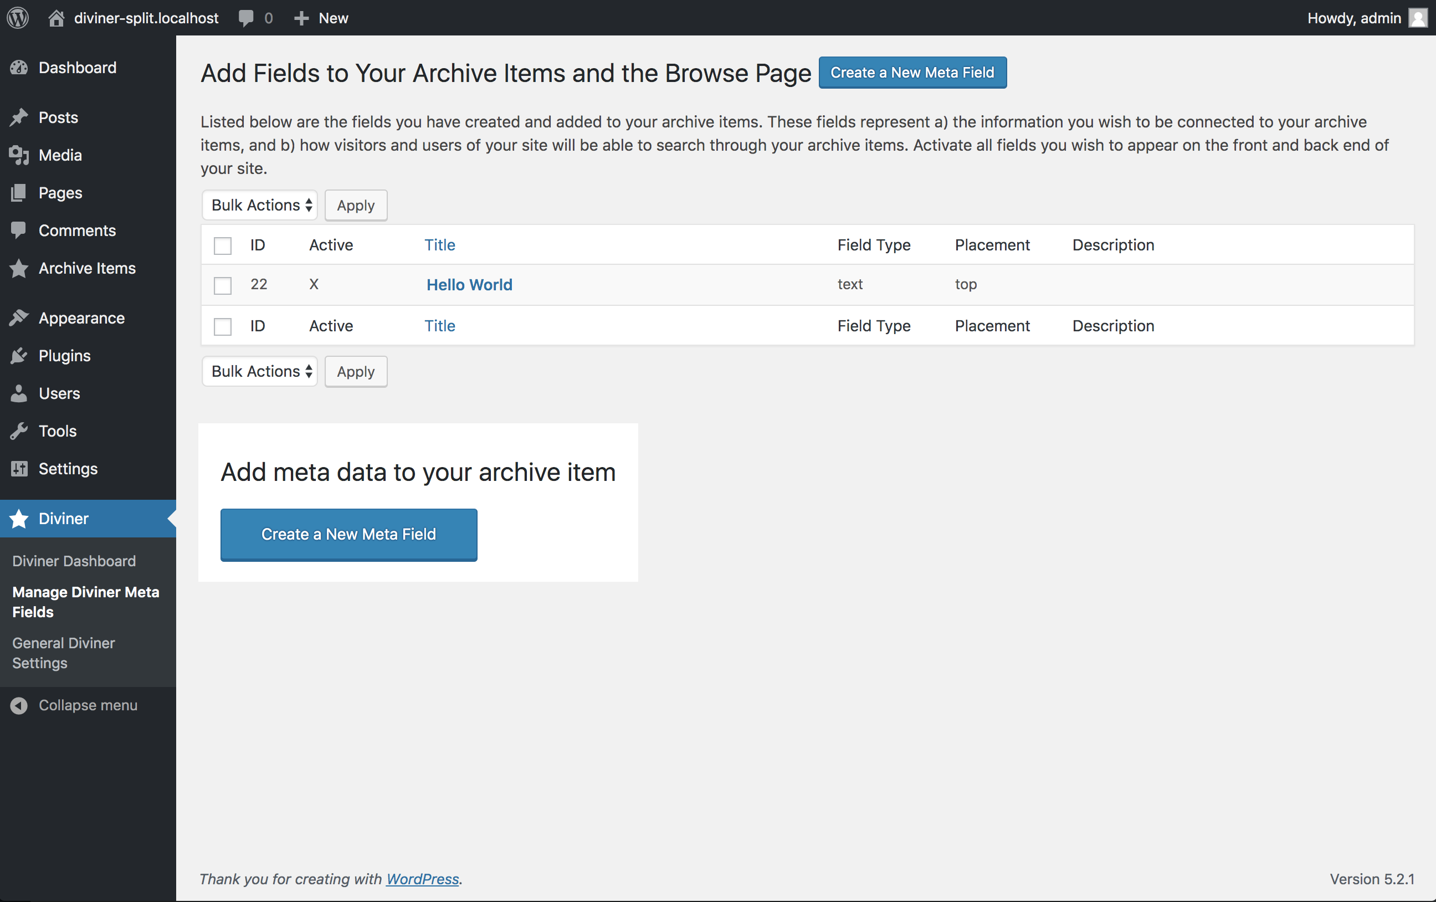Click the Dashboard gauge icon

(x=19, y=68)
